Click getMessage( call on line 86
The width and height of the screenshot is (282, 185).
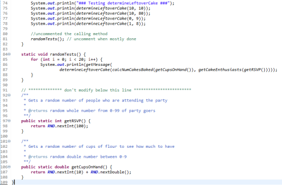pyautogui.click(x=99, y=64)
